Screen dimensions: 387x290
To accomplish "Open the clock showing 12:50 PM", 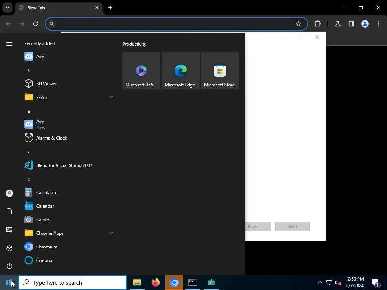I will 354,282.
